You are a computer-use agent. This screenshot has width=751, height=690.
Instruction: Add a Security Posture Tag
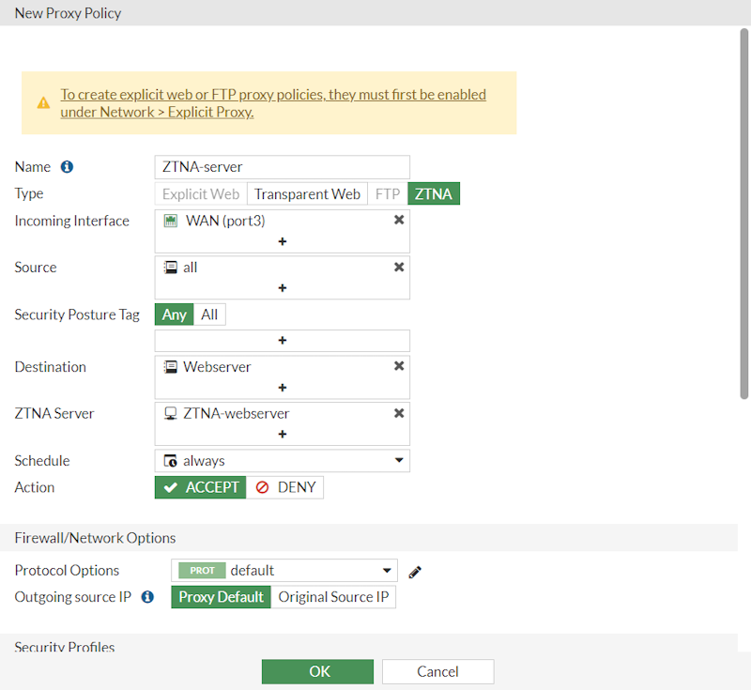[x=282, y=340]
